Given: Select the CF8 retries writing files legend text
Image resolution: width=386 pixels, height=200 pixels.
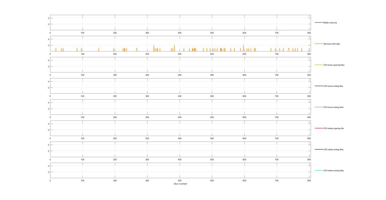Looking at the screenshot, I should [334, 150].
